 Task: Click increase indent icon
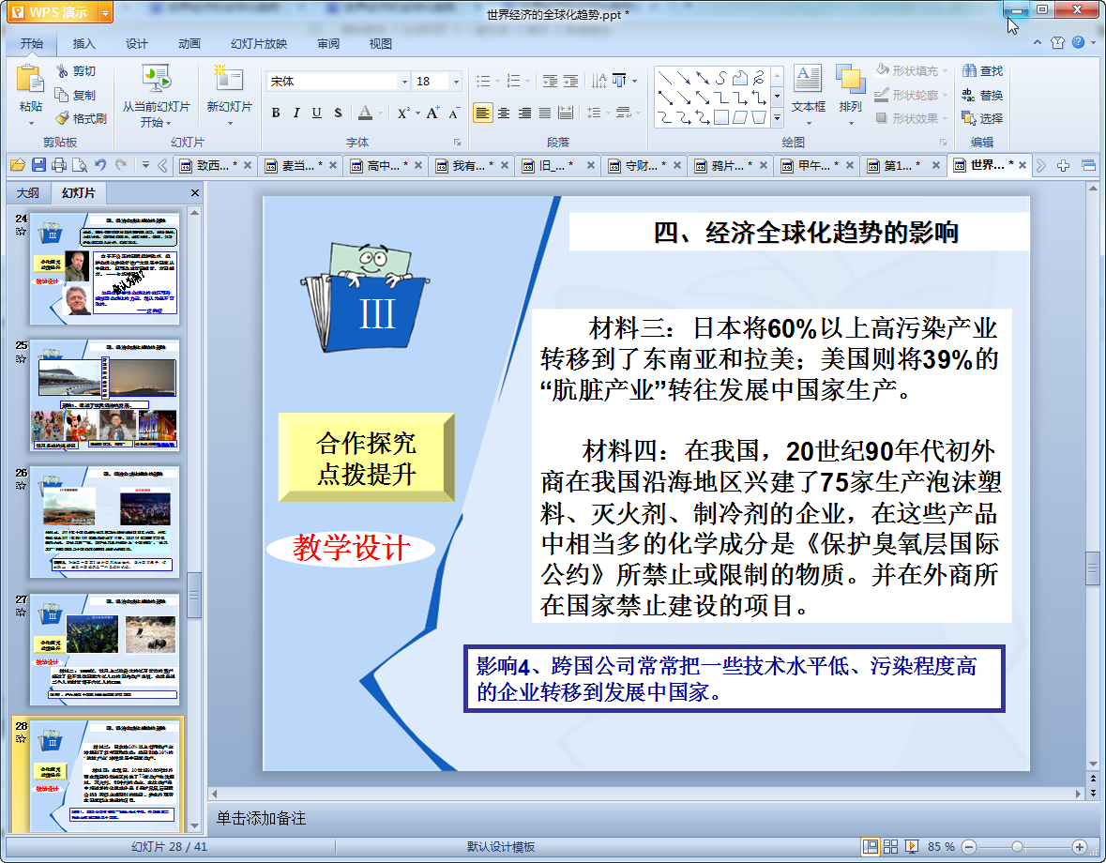coord(570,81)
